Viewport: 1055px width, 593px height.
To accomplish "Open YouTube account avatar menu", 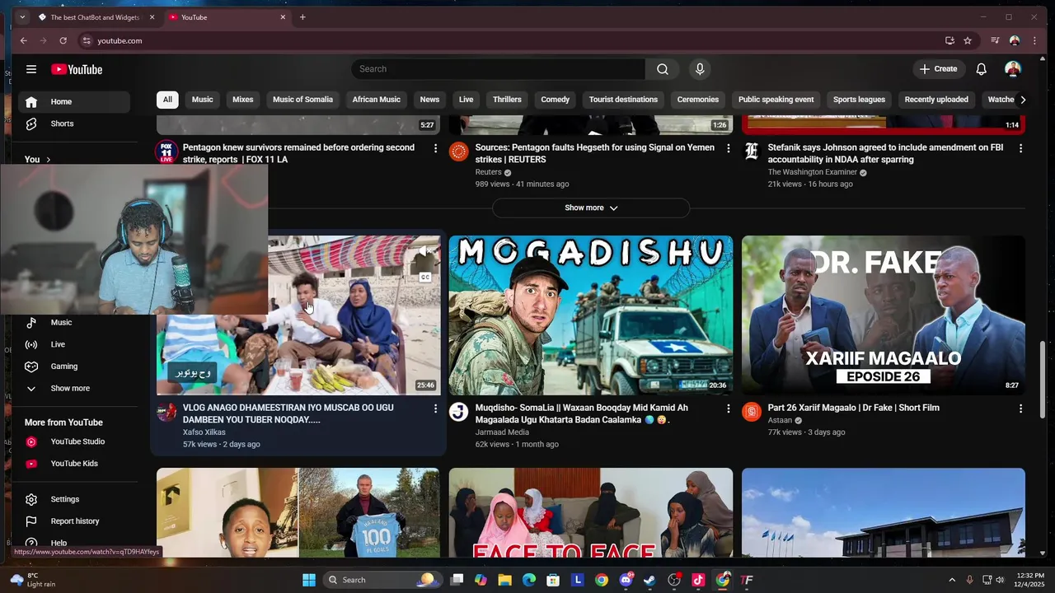I will pos(1013,69).
